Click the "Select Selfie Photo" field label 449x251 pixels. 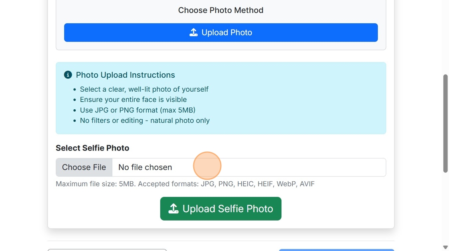93,148
